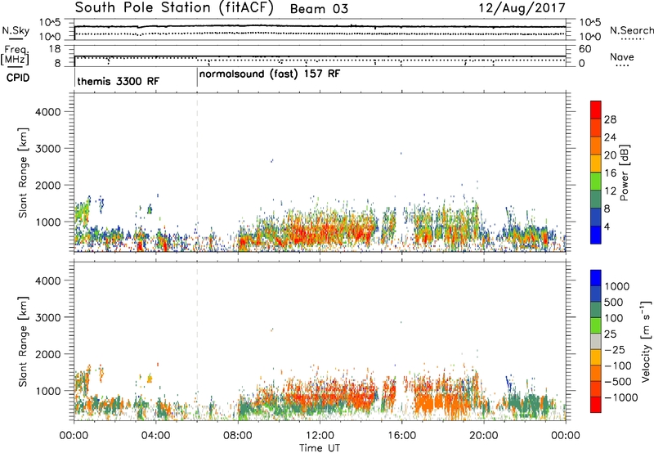Click "Slant Range [km]" label of velocity panel
The height and width of the screenshot is (453, 654).
(23, 341)
